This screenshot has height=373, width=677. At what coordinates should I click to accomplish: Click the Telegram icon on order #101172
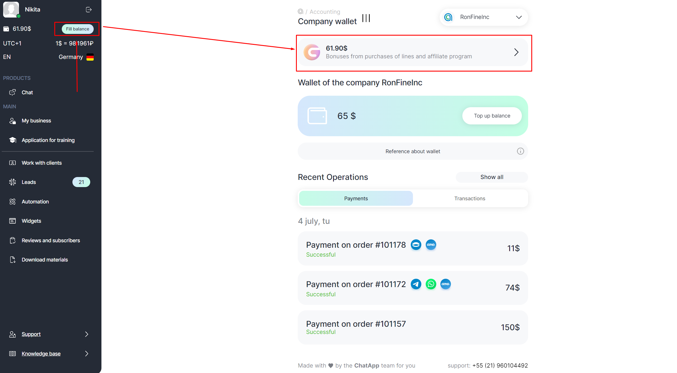coord(416,284)
